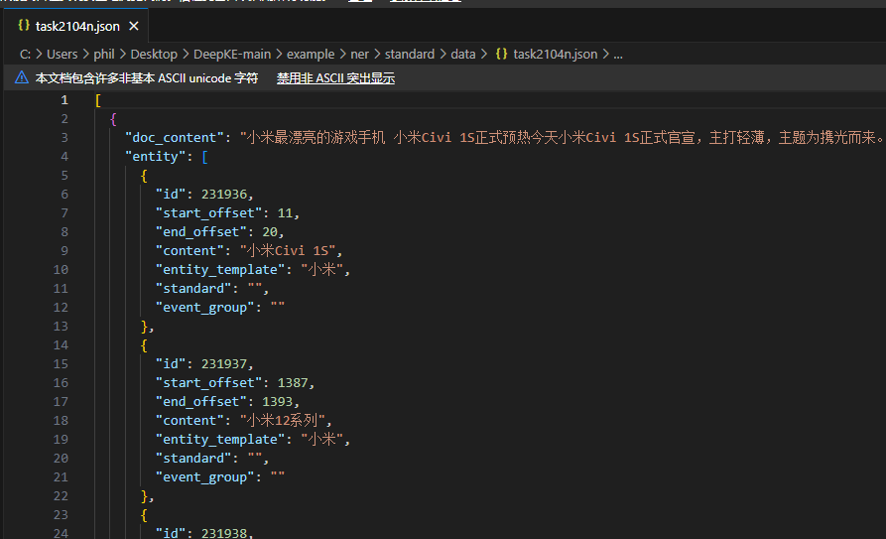Open the ner breadcrumb segment
This screenshot has width=886, height=539.
(x=359, y=55)
